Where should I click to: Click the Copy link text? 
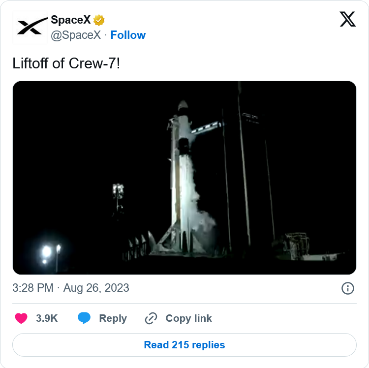point(188,318)
